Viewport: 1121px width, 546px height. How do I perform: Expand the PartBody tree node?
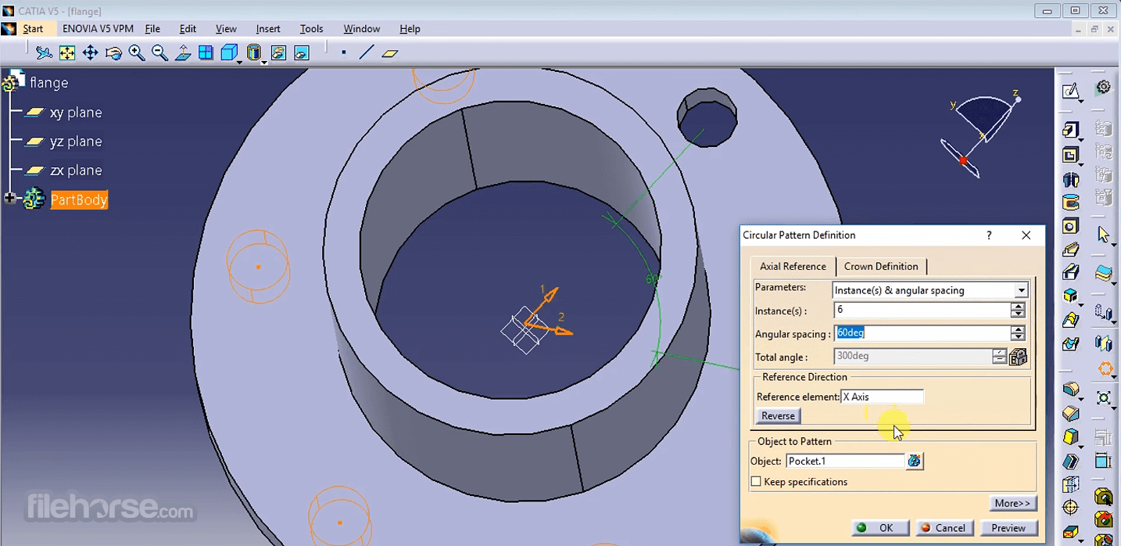(9, 199)
